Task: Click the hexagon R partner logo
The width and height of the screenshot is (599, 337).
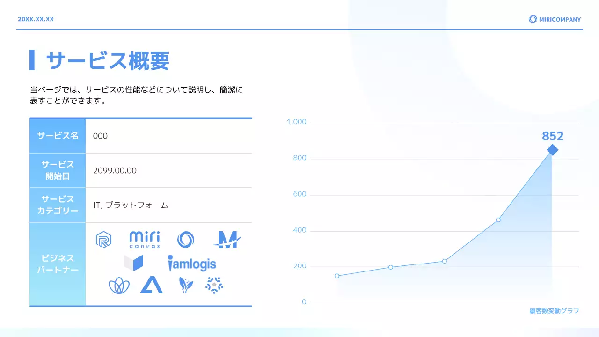Action: tap(103, 240)
